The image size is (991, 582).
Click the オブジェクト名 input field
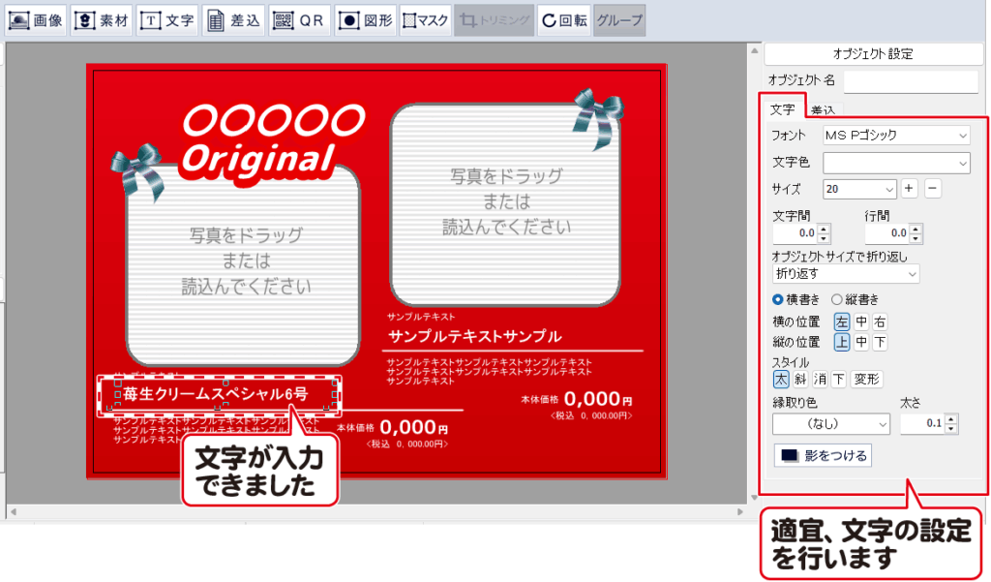pos(911,80)
